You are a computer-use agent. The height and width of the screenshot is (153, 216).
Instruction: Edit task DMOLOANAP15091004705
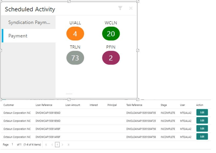[x=202, y=113]
